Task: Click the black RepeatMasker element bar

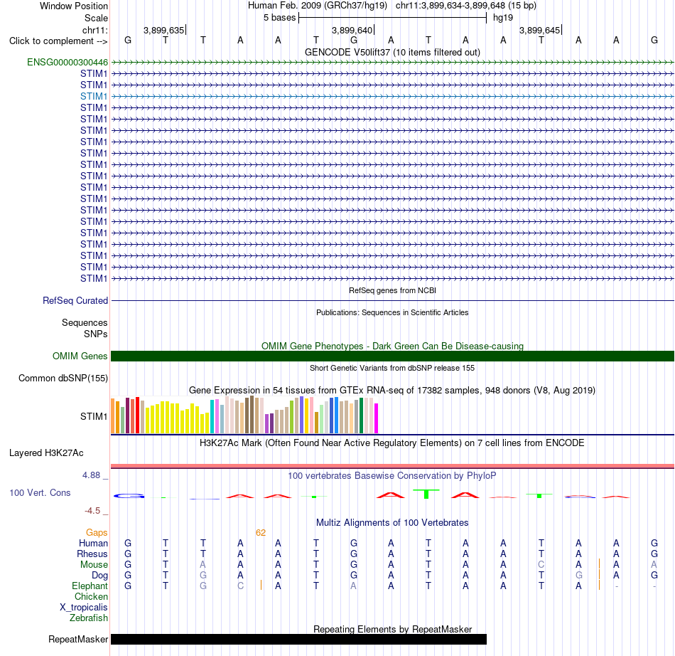Action: (298, 639)
